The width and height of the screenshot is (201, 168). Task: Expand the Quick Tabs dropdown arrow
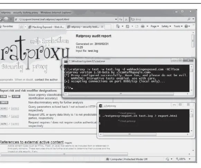25,27
